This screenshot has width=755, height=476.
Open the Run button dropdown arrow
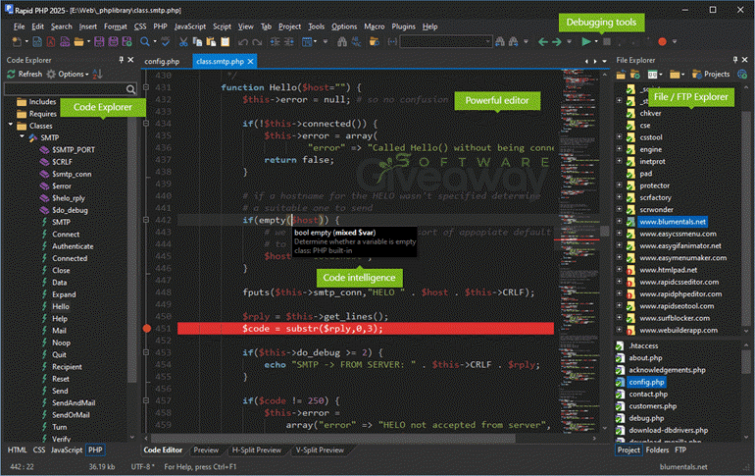pos(596,42)
